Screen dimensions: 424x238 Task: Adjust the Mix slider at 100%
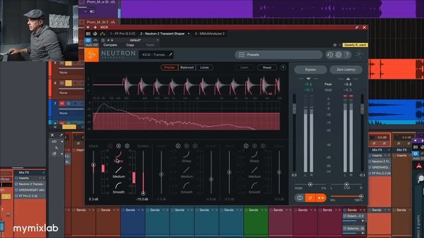[361, 196]
